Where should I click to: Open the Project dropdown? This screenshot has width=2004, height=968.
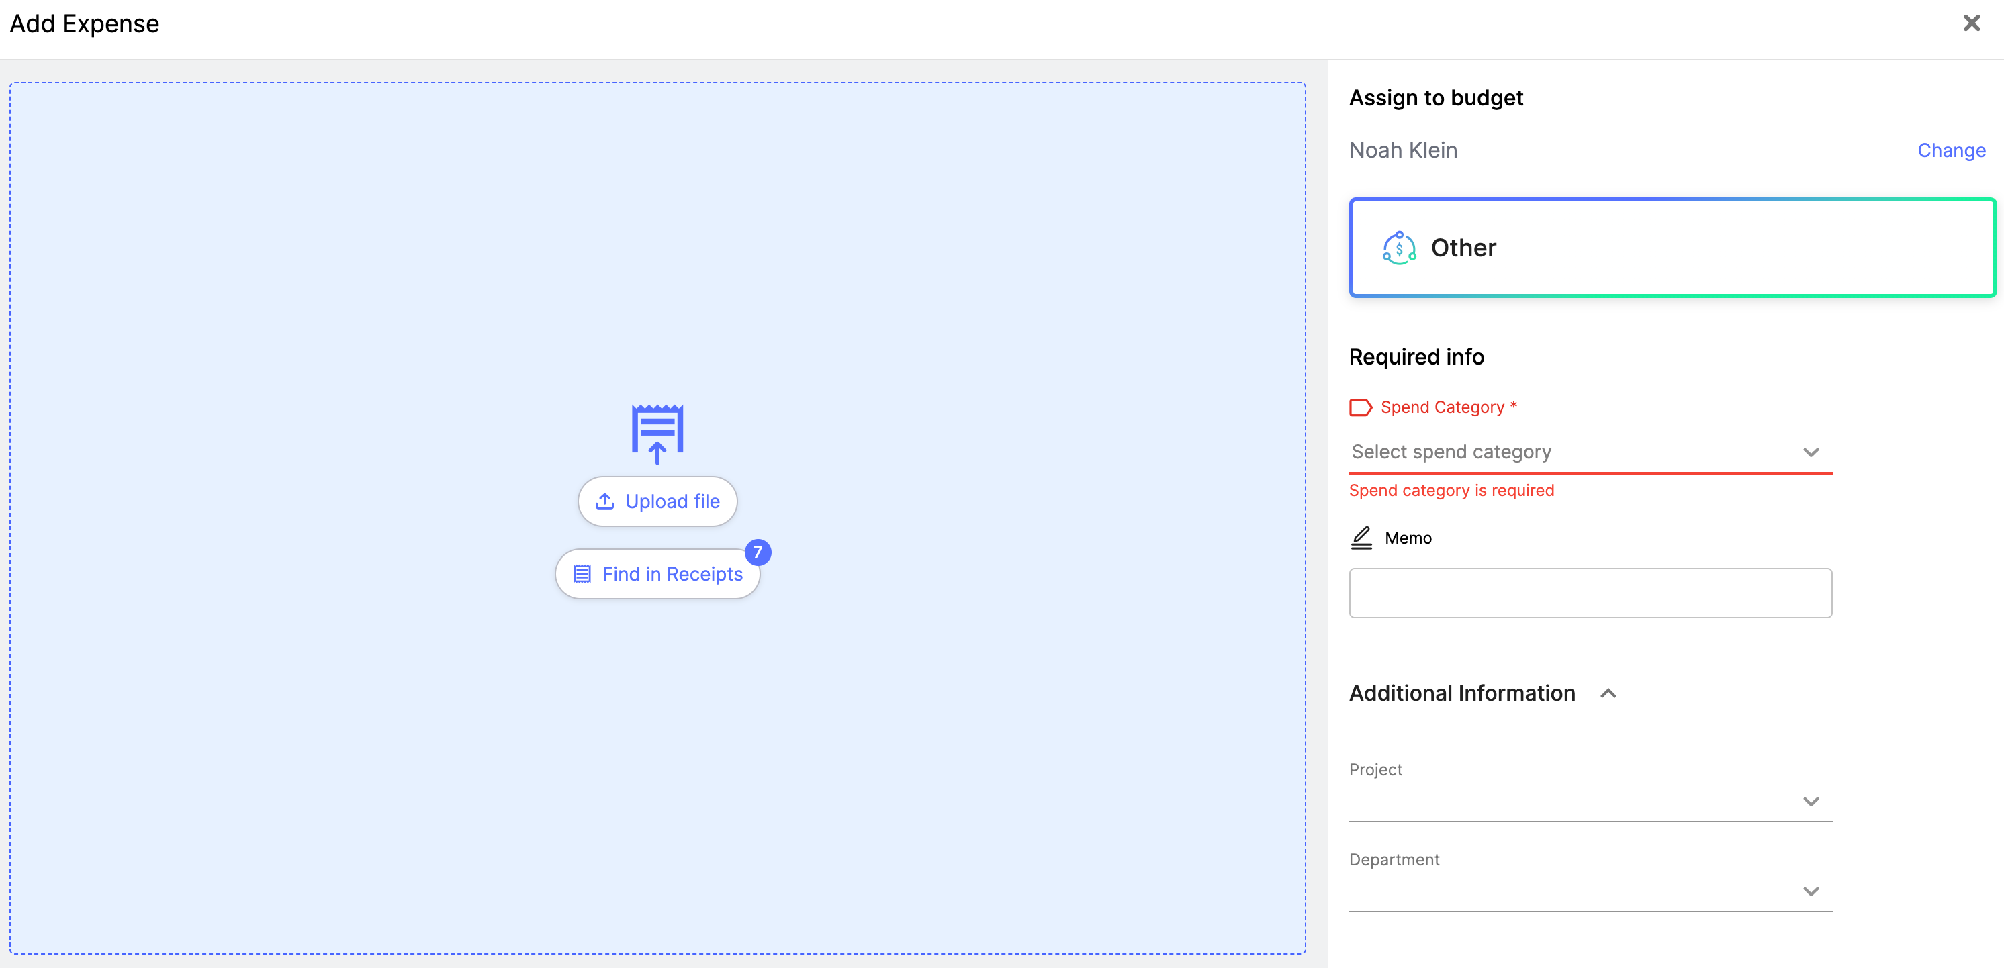pyautogui.click(x=1590, y=802)
